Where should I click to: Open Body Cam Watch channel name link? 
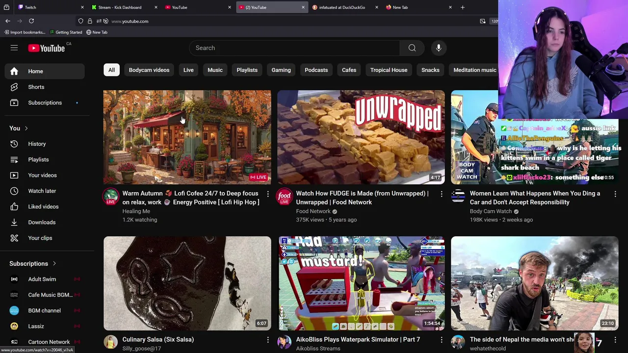pos(491,211)
